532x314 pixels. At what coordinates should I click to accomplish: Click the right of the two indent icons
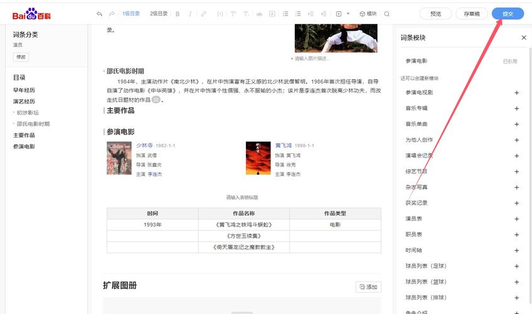pyautogui.click(x=324, y=14)
